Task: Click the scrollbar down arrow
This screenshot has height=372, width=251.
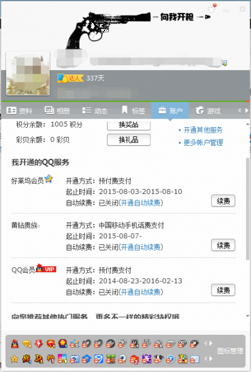Action: pyautogui.click(x=247, y=316)
